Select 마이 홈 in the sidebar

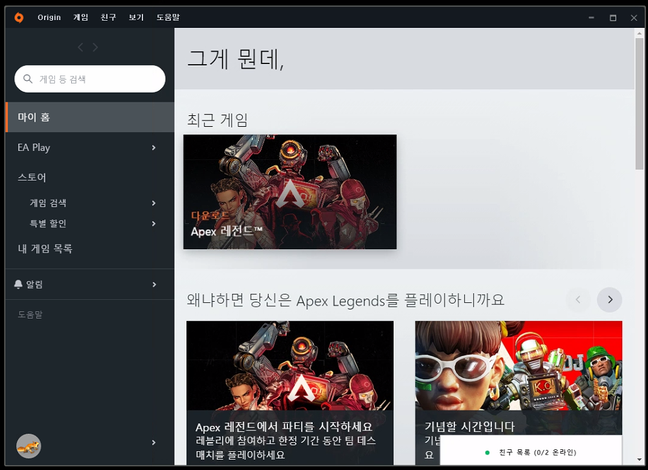[x=90, y=117]
